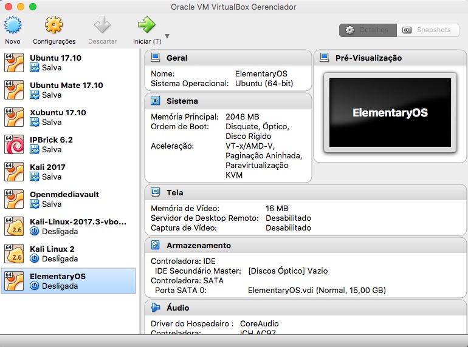Switch to the Detalhes view
Image resolution: width=468 pixels, height=347 pixels.
pos(368,30)
